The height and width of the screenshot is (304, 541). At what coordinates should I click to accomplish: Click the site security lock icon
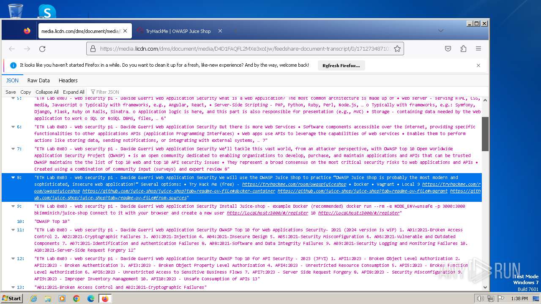pyautogui.click(x=93, y=49)
